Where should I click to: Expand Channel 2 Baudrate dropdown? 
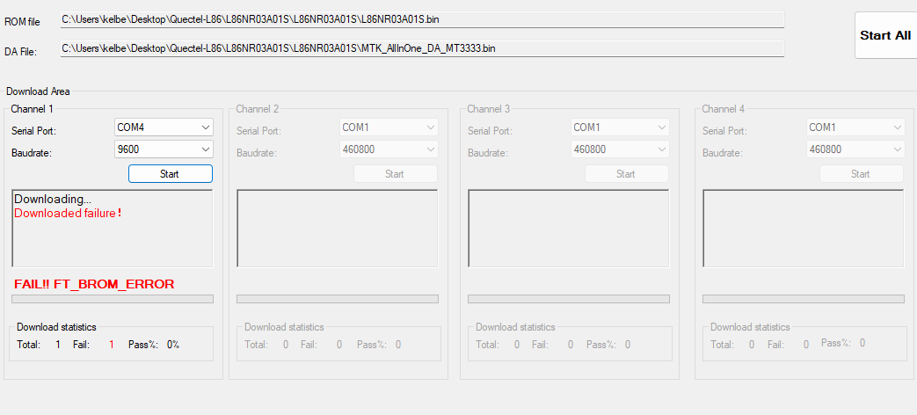tap(388, 149)
